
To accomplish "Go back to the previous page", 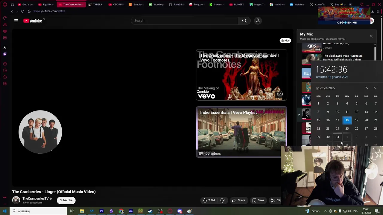I will click(x=12, y=11).
